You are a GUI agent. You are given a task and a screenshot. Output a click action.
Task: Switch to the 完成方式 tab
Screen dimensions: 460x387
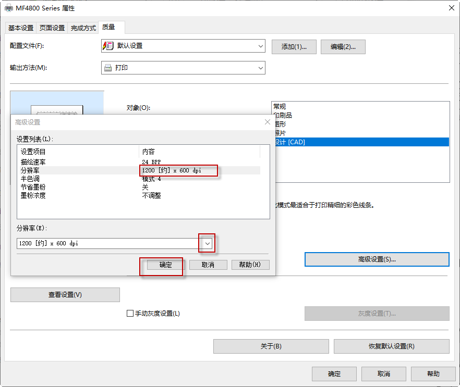coord(83,28)
